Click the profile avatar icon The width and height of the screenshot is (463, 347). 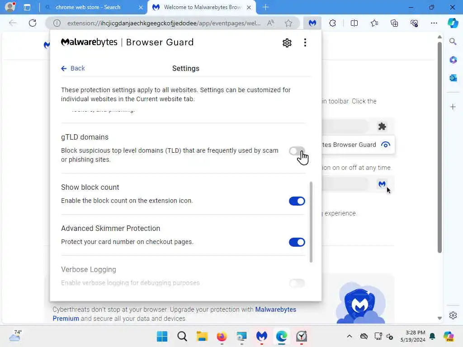tap(10, 7)
